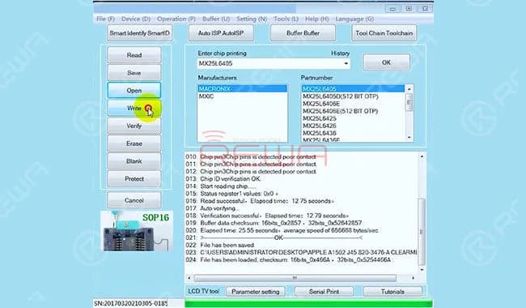Click the Verify button

pyautogui.click(x=134, y=126)
